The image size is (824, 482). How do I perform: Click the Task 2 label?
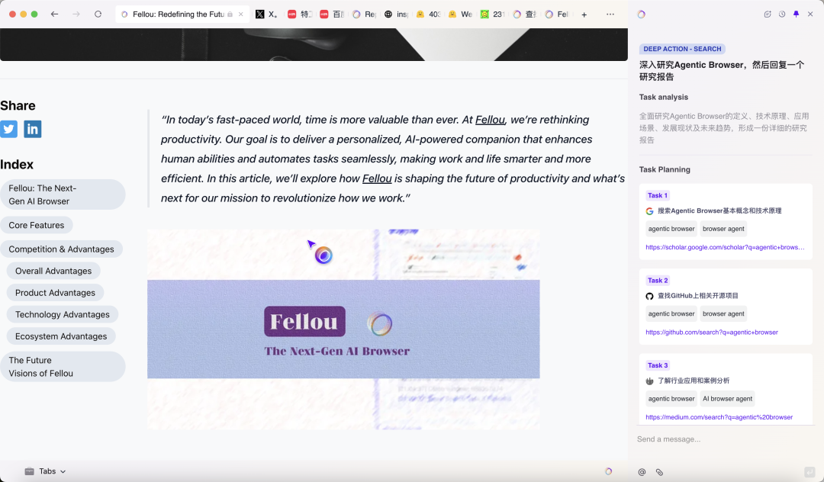(658, 281)
